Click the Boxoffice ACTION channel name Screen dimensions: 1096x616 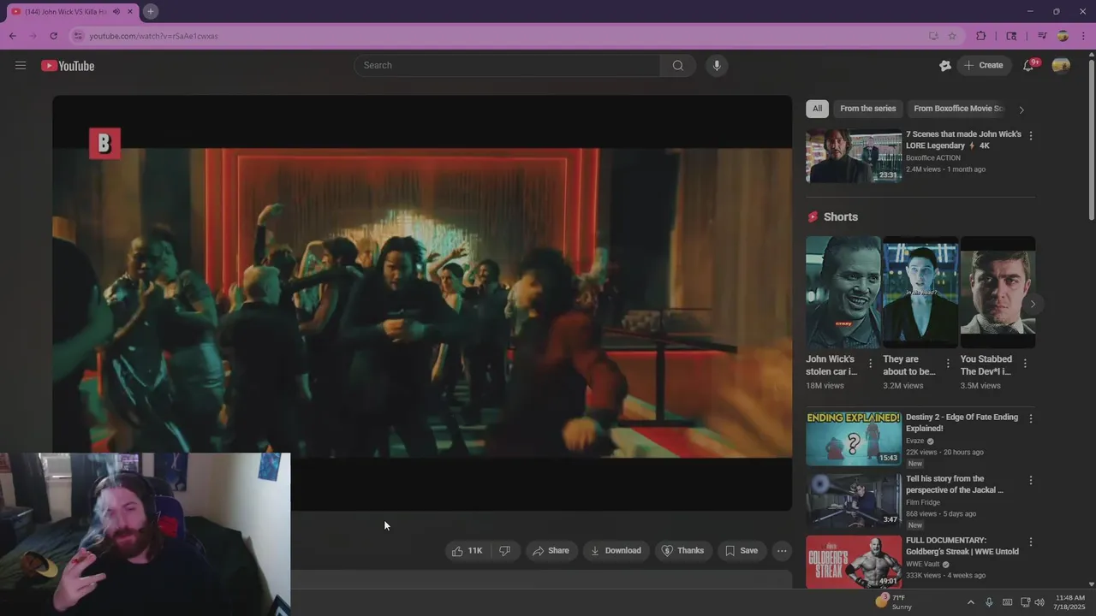[933, 158]
